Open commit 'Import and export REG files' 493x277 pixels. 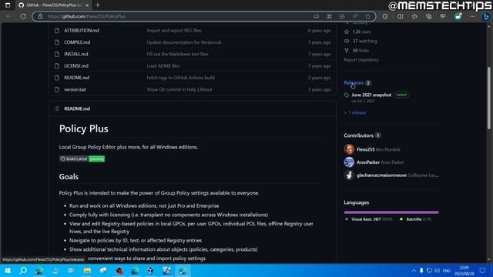[174, 31]
